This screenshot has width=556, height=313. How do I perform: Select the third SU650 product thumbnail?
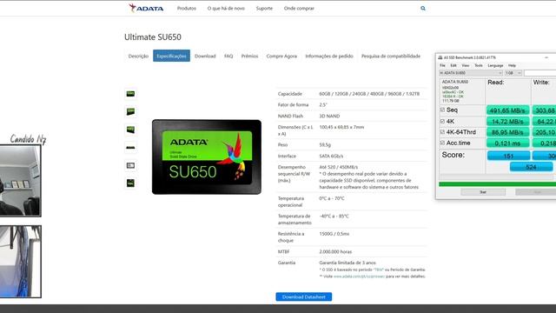pos(130,130)
